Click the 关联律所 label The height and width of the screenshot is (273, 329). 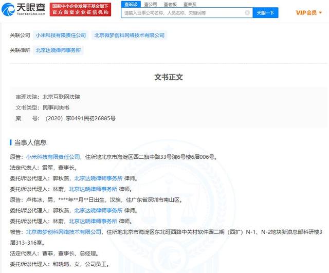tap(20, 50)
